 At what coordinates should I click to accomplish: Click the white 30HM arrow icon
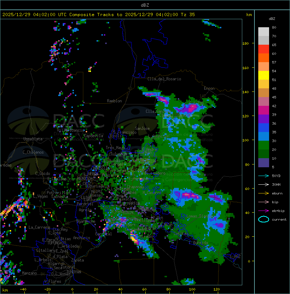pos(264,184)
